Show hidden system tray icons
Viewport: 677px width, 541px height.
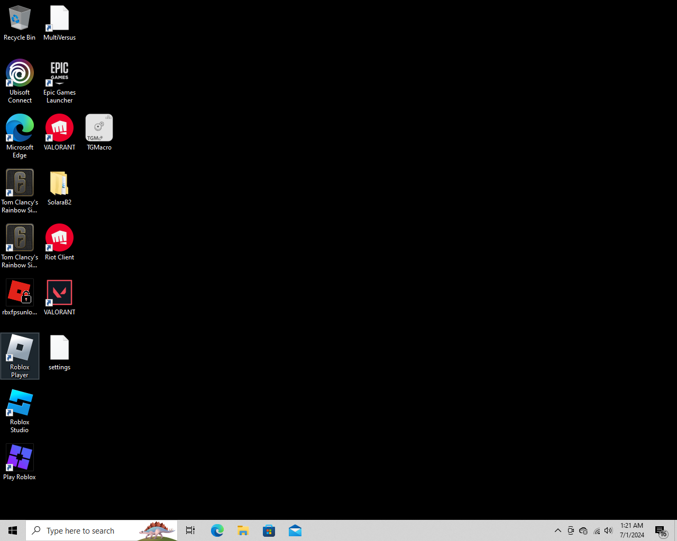pyautogui.click(x=557, y=530)
